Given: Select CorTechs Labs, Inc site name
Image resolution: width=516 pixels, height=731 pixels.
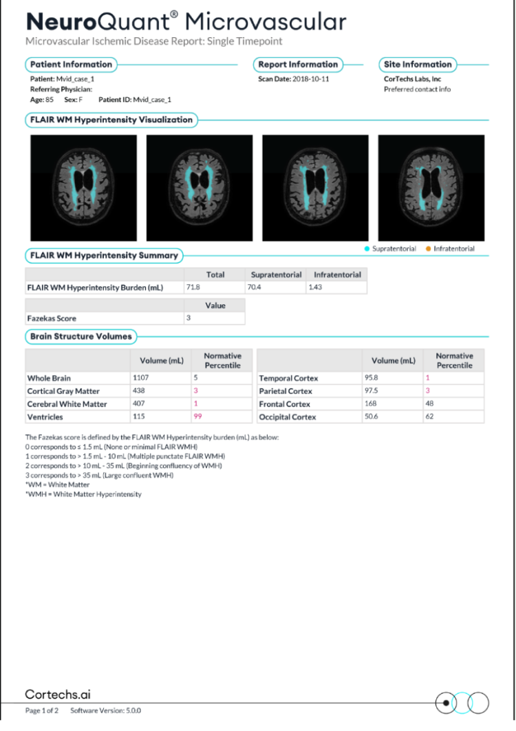Looking at the screenshot, I should pyautogui.click(x=413, y=78).
